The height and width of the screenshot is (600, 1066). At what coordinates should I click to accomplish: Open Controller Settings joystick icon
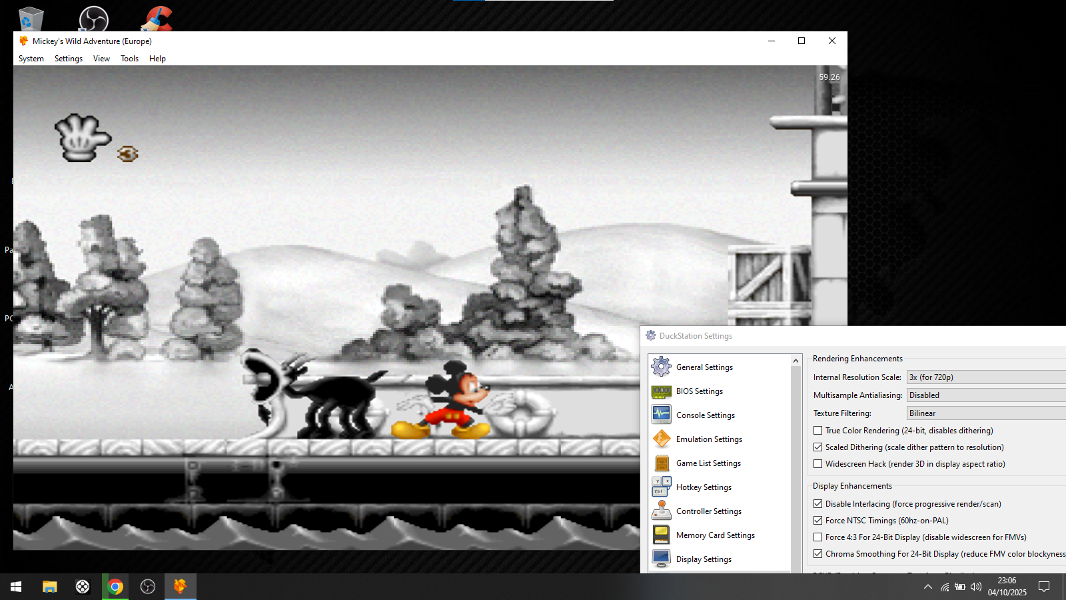(661, 511)
